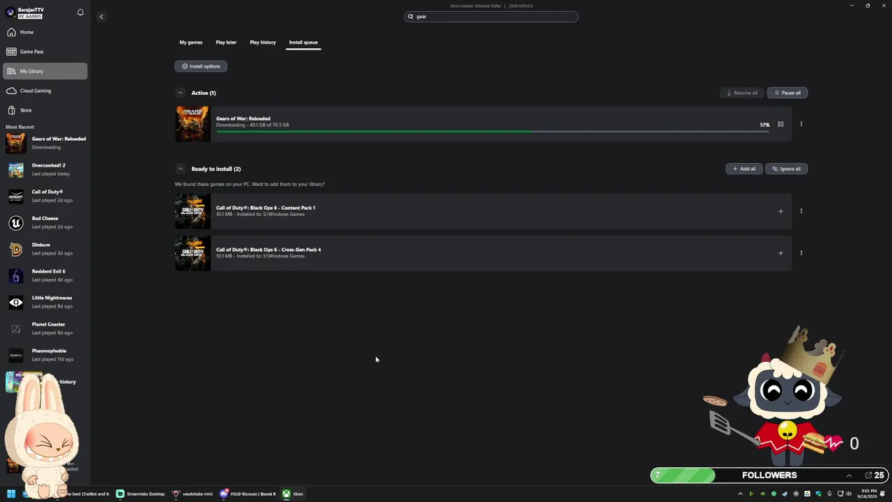Pause the Gears of War: Reloaded download
This screenshot has width=892, height=502.
point(780,124)
